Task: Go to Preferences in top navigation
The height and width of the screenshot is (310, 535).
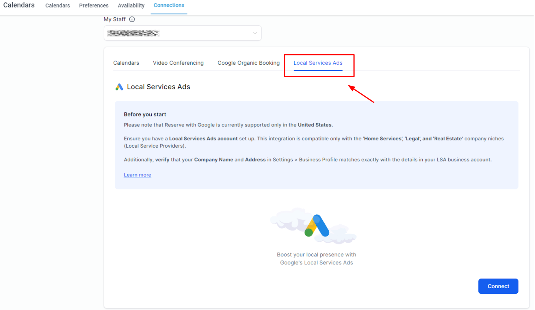Action: click(94, 6)
